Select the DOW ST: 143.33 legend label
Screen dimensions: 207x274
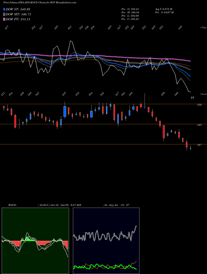pyautogui.click(x=18, y=9)
